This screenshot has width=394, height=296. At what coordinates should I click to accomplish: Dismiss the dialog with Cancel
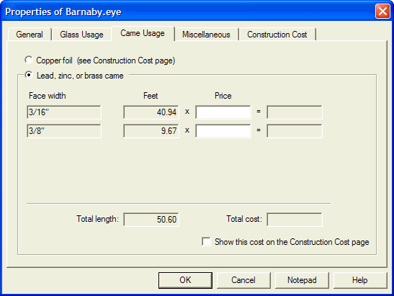click(x=243, y=280)
